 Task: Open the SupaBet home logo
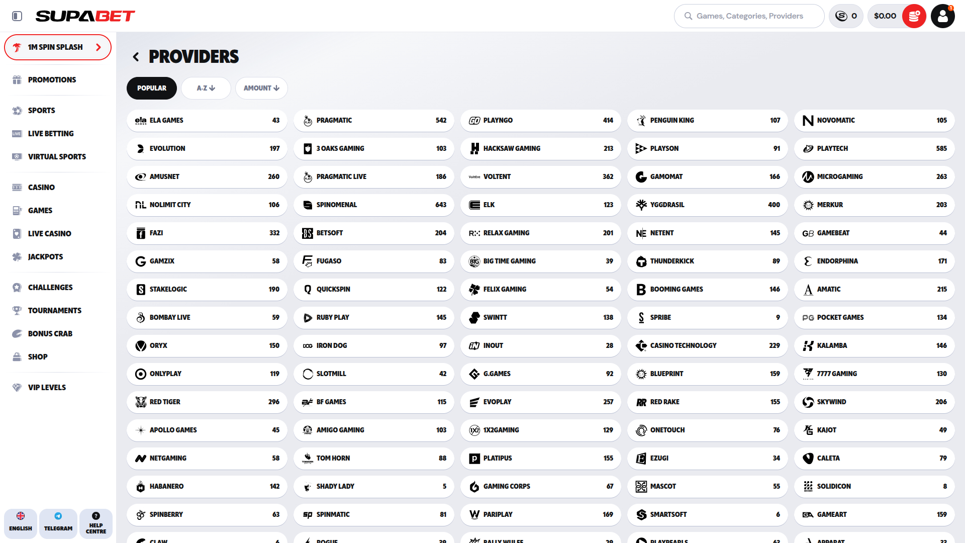click(85, 16)
